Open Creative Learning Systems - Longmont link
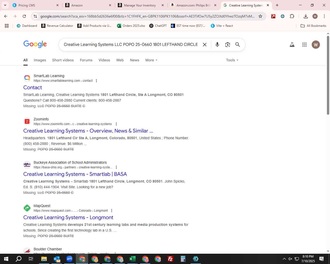The height and width of the screenshot is (264, 330). click(68, 217)
